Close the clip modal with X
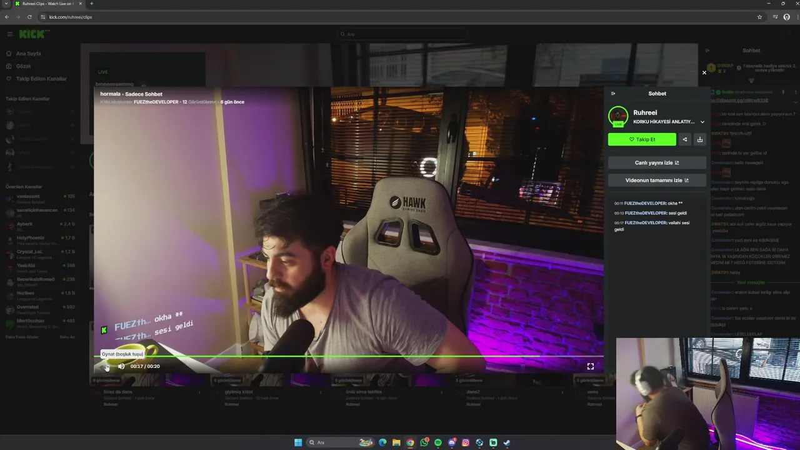Image resolution: width=800 pixels, height=450 pixels. (704, 72)
